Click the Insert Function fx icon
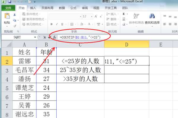The width and height of the screenshot is (178, 118). pyautogui.click(x=55, y=37)
